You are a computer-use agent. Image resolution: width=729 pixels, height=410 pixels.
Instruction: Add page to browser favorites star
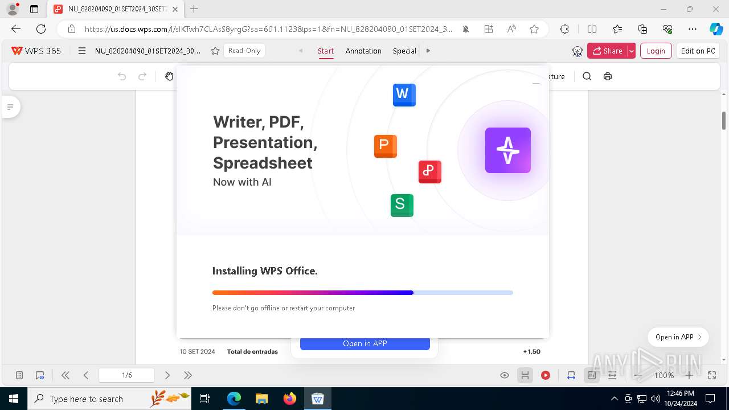[534, 29]
